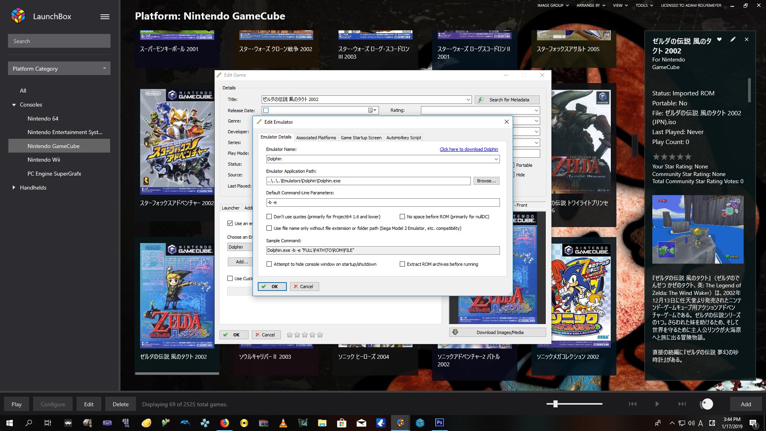Image resolution: width=766 pixels, height=431 pixels.
Task: Open the View menu dropdown
Action: [x=620, y=5]
